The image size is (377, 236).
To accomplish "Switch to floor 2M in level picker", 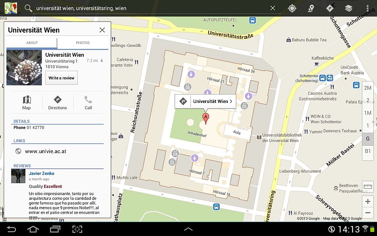I will tap(368, 88).
